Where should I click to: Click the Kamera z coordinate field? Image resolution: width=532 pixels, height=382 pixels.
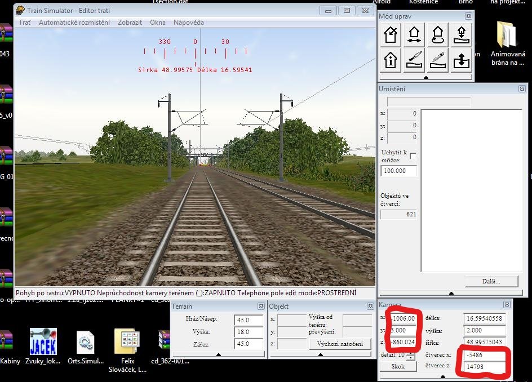click(x=403, y=342)
